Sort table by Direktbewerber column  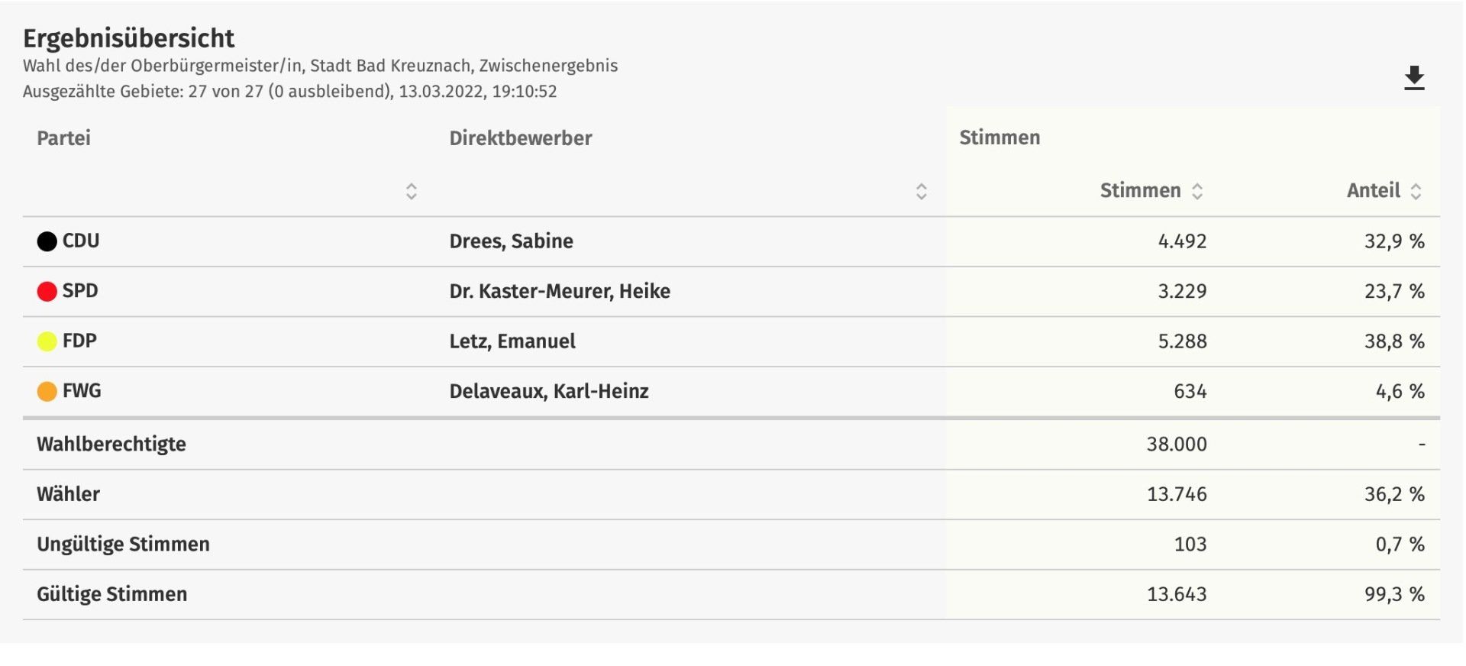[x=922, y=191]
